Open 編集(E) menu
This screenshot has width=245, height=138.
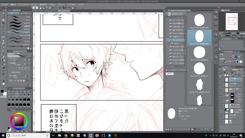pos(13,5)
